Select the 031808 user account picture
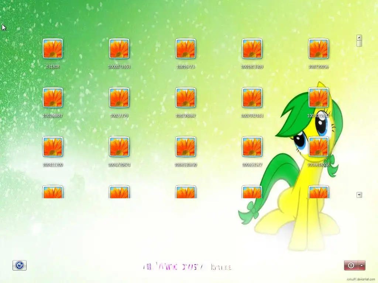The image size is (378, 283). click(x=52, y=49)
